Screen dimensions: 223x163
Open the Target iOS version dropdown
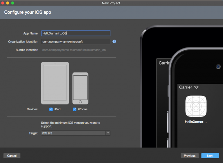(76, 133)
